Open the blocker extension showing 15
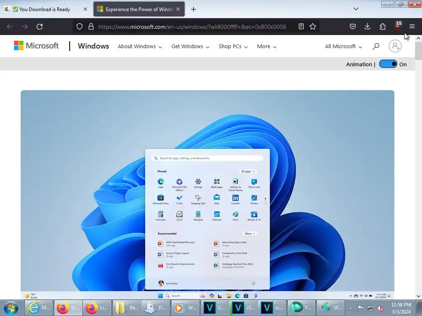The width and height of the screenshot is (422, 316). pyautogui.click(x=398, y=26)
